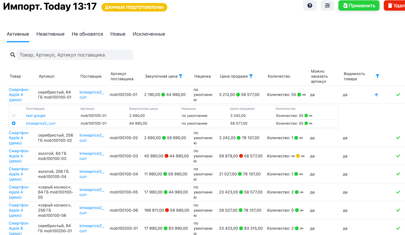Open Смартфон Apple B (демо) link
The height and width of the screenshot is (235, 405).
pos(19,228)
